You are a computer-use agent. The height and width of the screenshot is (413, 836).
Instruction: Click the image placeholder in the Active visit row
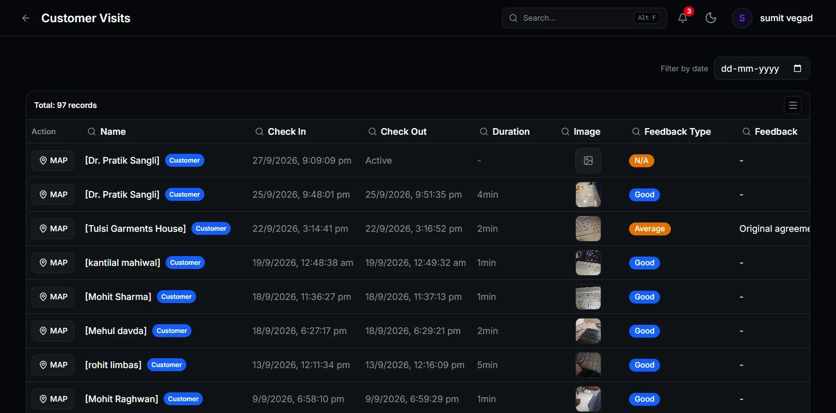[588, 161]
